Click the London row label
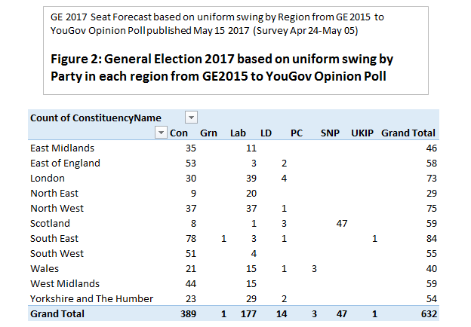This screenshot has height=327, width=471. [x=47, y=178]
